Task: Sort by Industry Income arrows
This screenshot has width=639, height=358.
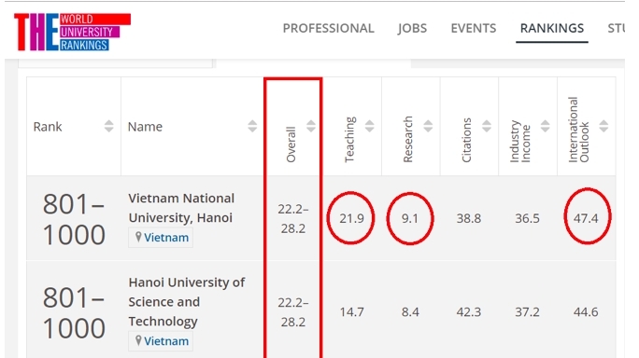Action: (546, 126)
